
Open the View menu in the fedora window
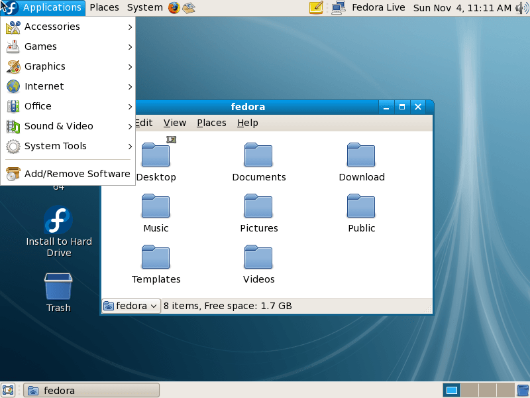(x=175, y=123)
